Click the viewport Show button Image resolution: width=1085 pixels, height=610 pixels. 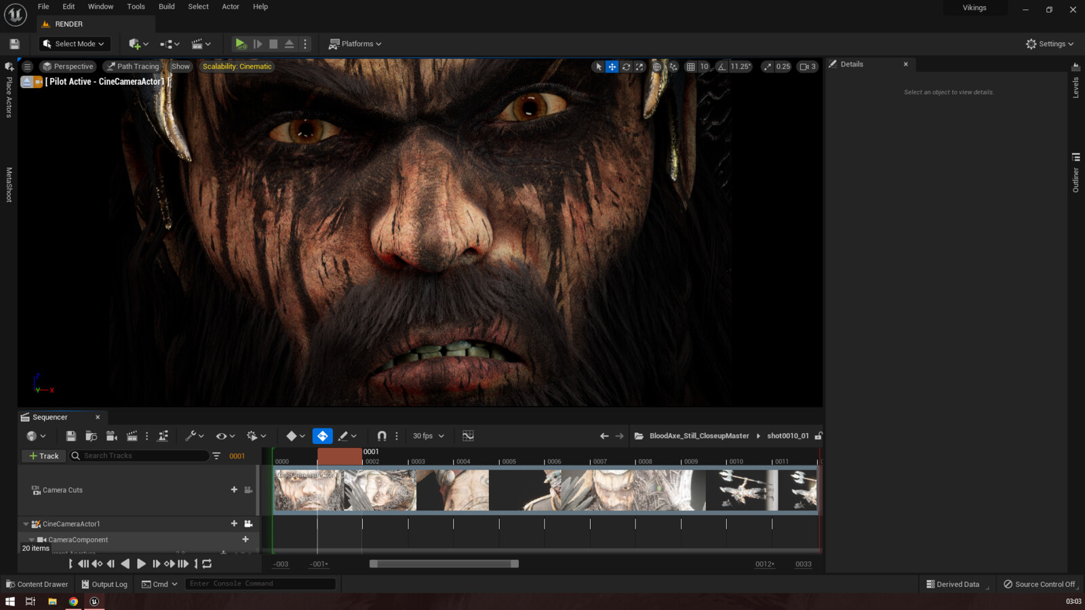coord(180,66)
